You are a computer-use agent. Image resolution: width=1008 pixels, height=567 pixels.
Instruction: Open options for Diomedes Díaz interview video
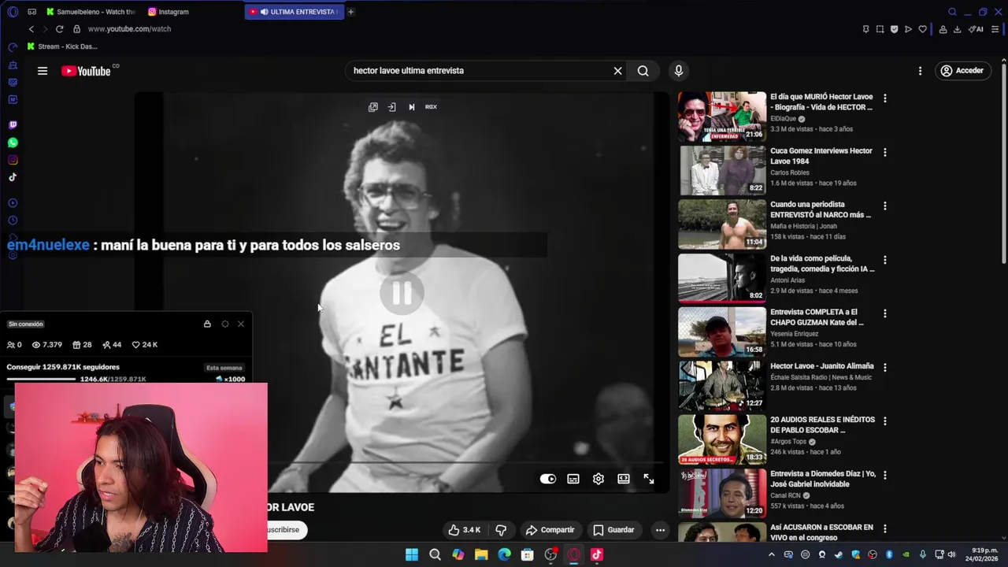885,475
